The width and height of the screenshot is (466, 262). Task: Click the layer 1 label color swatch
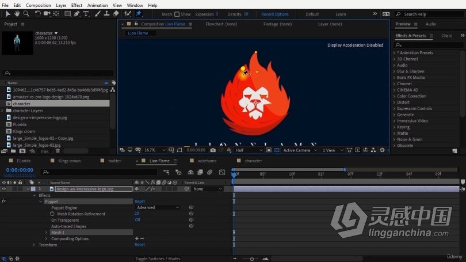click(33, 189)
